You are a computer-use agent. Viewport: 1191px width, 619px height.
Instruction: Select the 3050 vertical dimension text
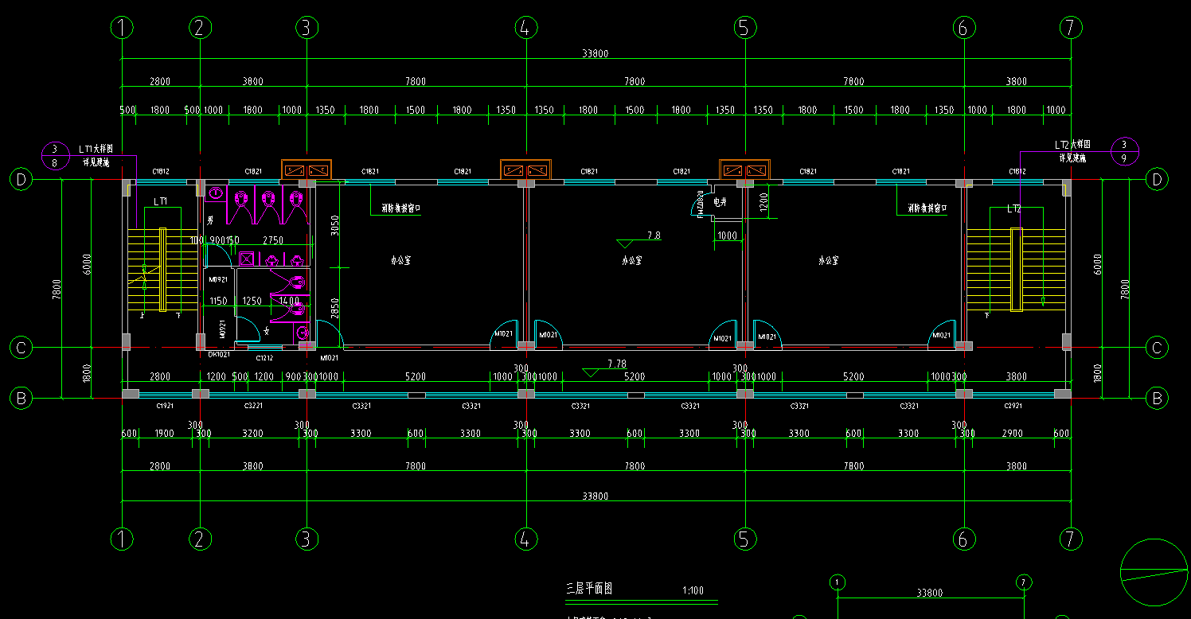coord(335,226)
